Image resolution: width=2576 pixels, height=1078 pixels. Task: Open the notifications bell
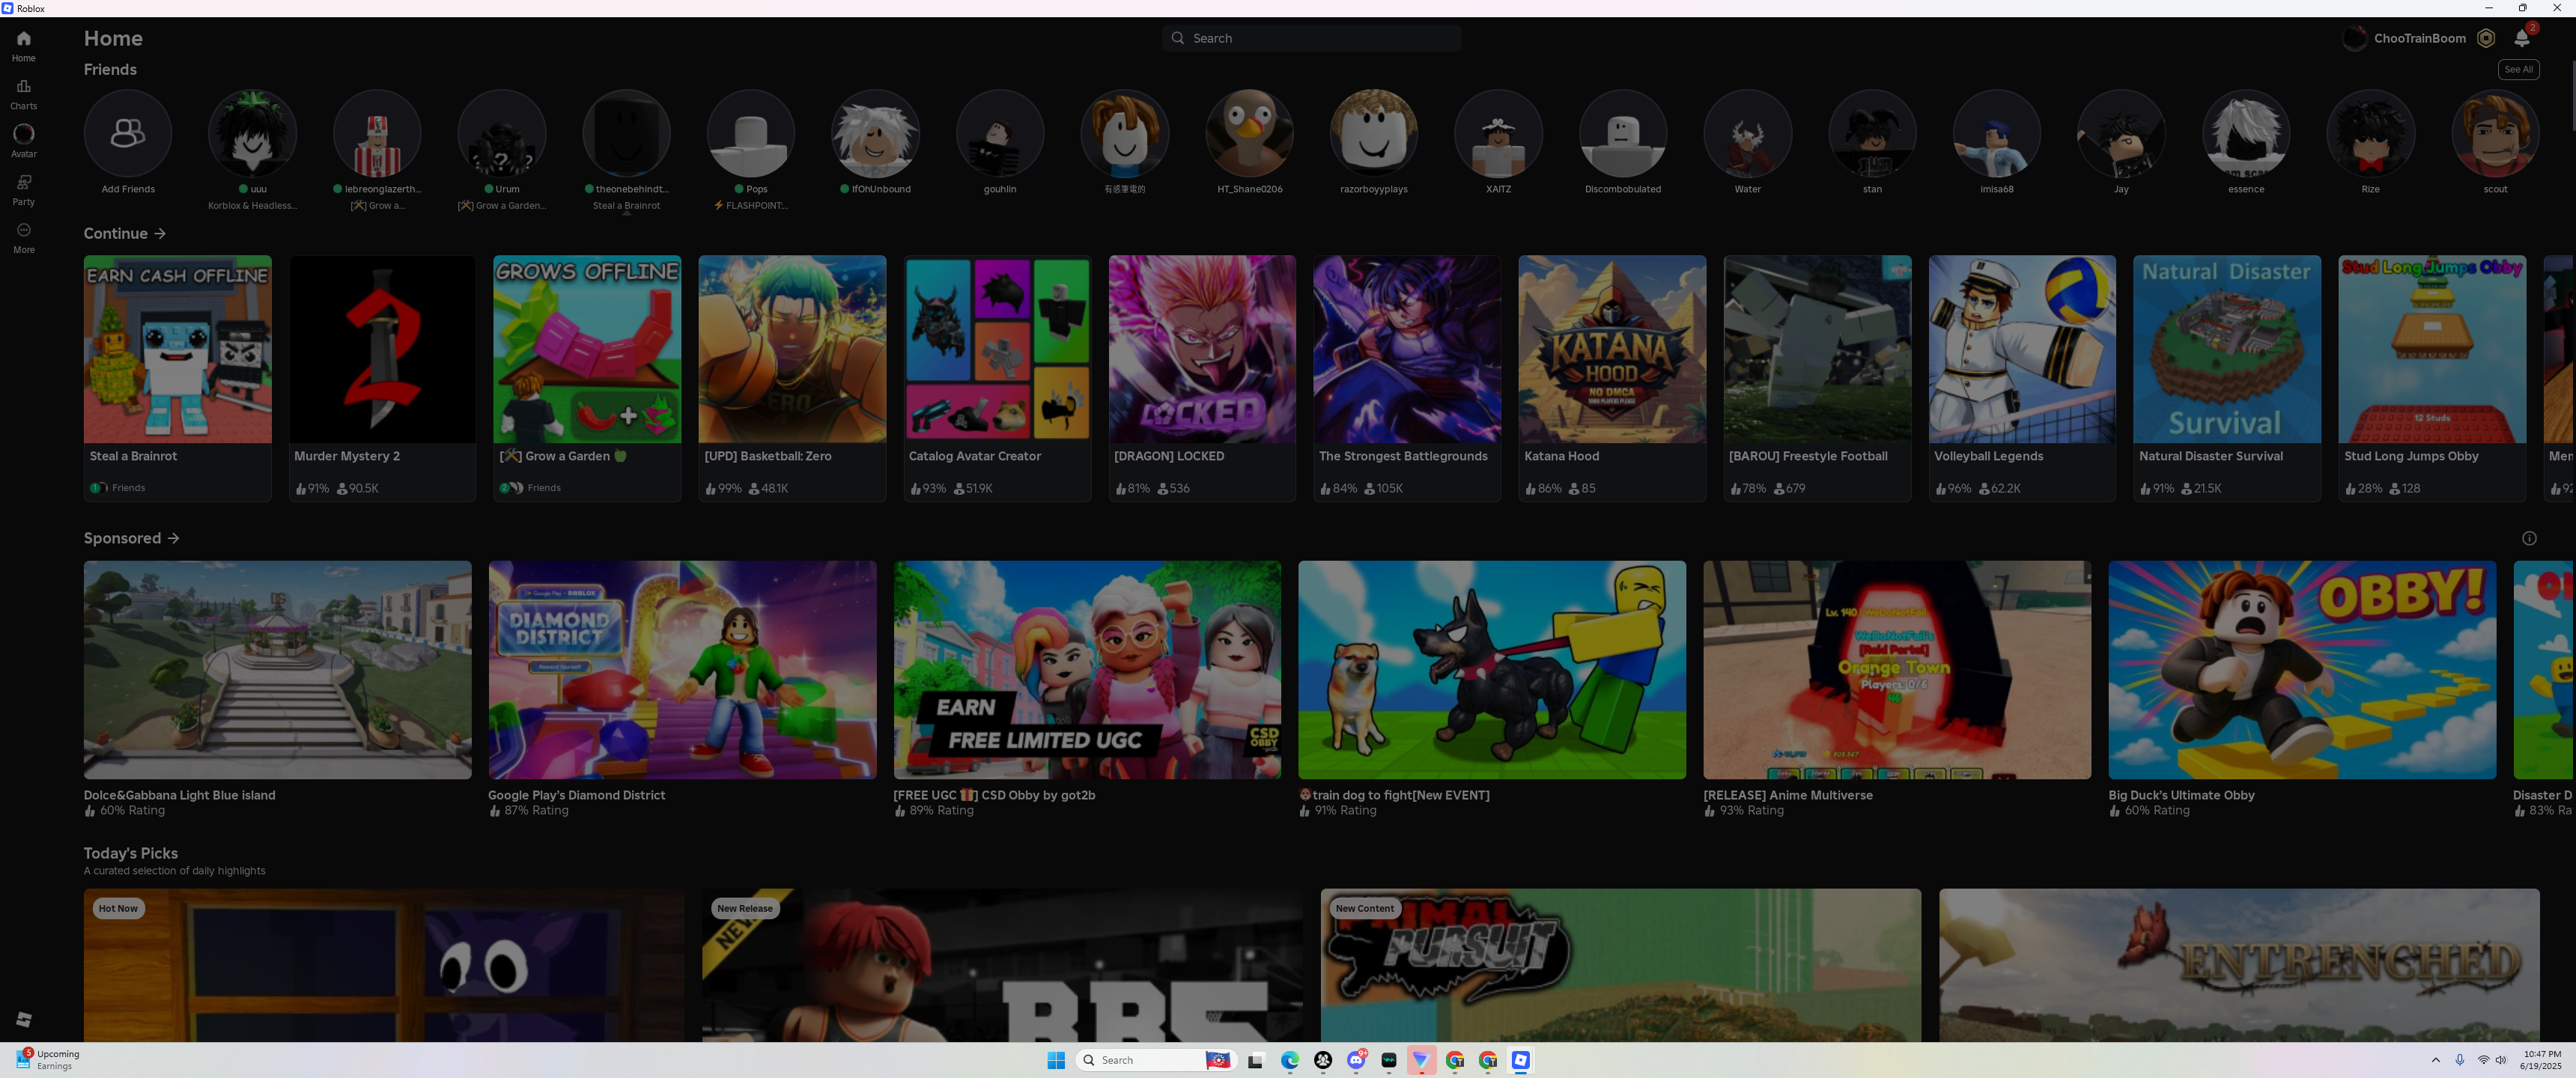[2521, 38]
